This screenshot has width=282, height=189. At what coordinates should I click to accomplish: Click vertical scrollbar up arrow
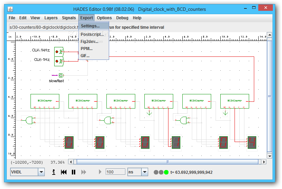point(269,35)
